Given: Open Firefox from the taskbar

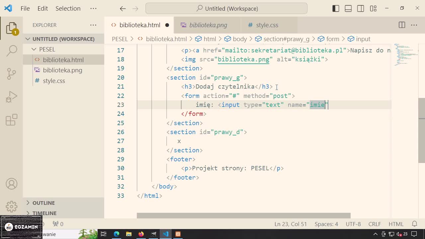Looking at the screenshot, I should (141, 234).
